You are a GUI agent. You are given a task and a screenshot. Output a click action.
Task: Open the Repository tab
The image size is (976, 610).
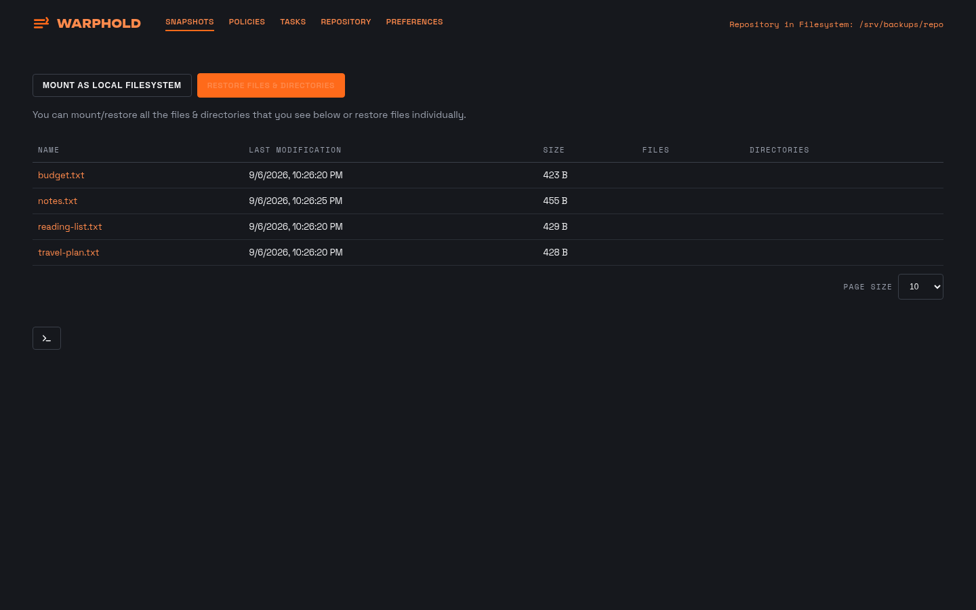coord(346,22)
